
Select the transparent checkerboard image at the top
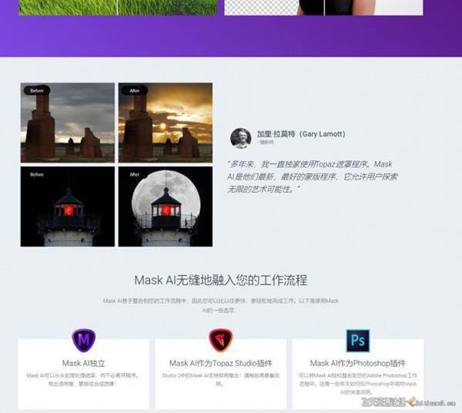click(x=273, y=7)
